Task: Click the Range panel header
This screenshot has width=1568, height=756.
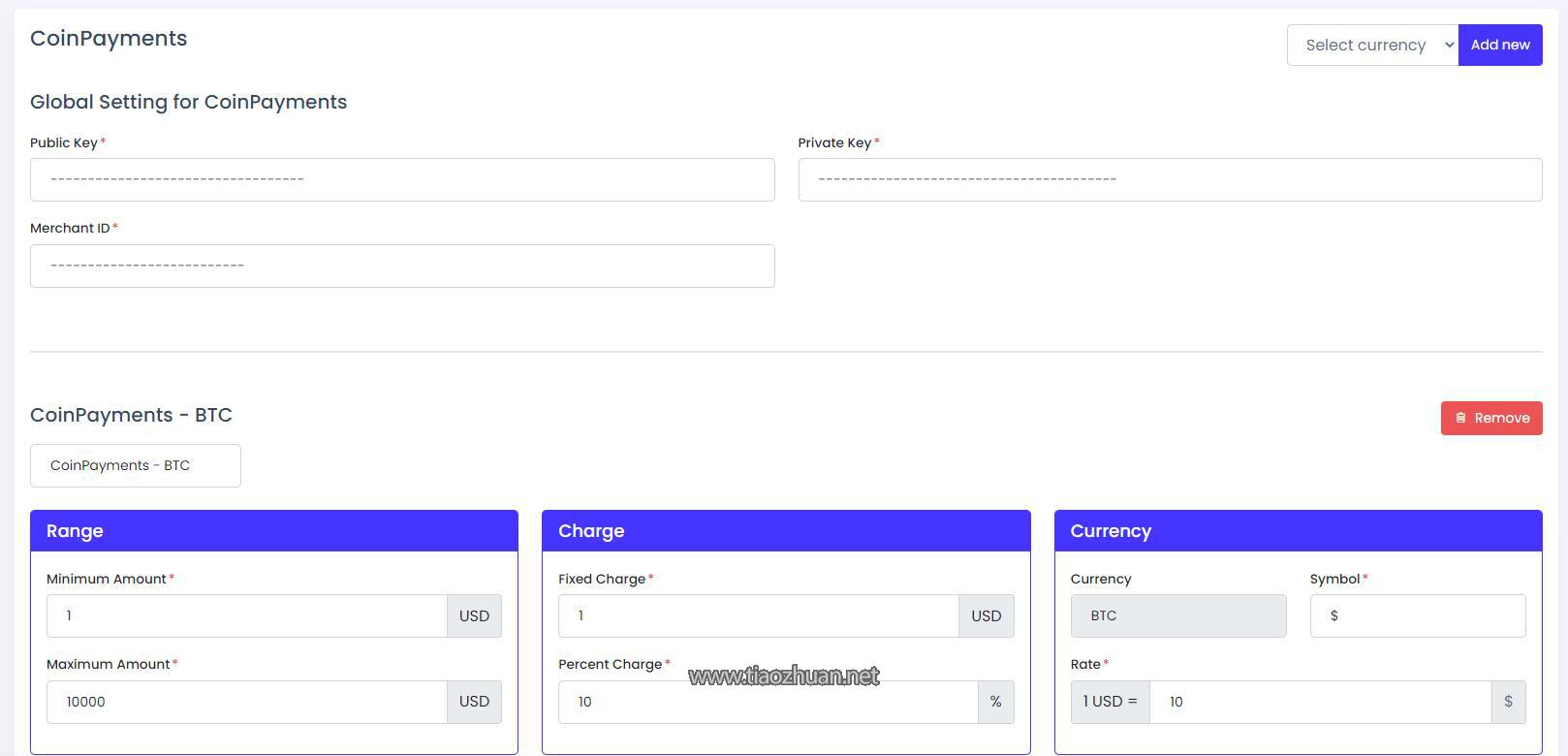Action: [274, 531]
